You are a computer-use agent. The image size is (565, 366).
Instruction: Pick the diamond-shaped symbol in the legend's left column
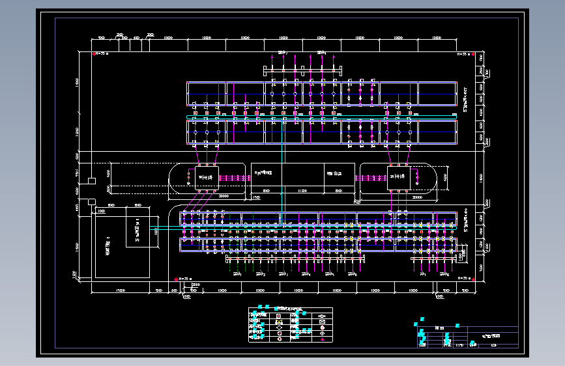point(279,328)
